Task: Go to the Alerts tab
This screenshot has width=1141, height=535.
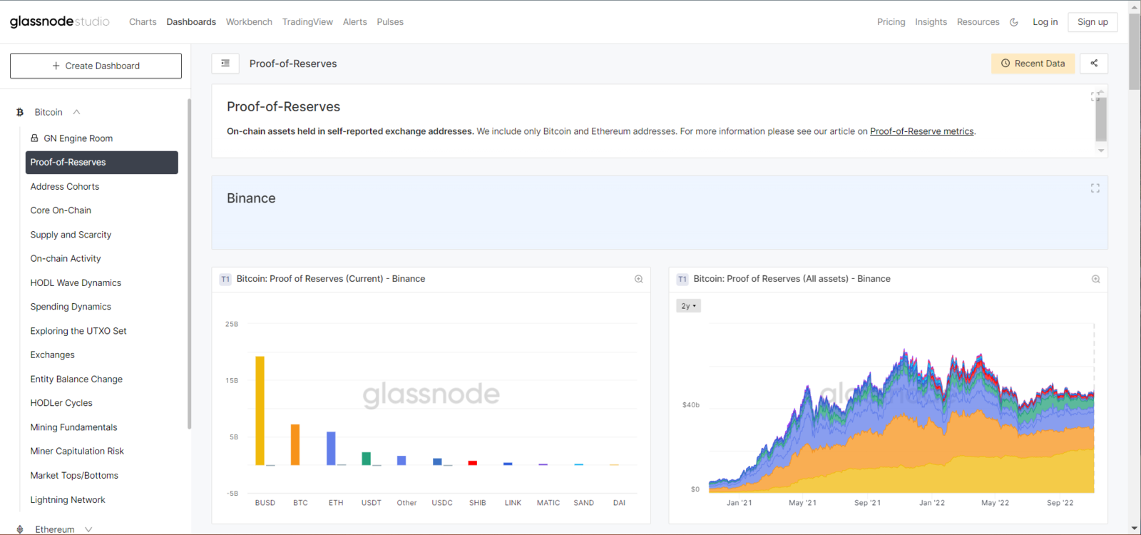Action: click(354, 22)
